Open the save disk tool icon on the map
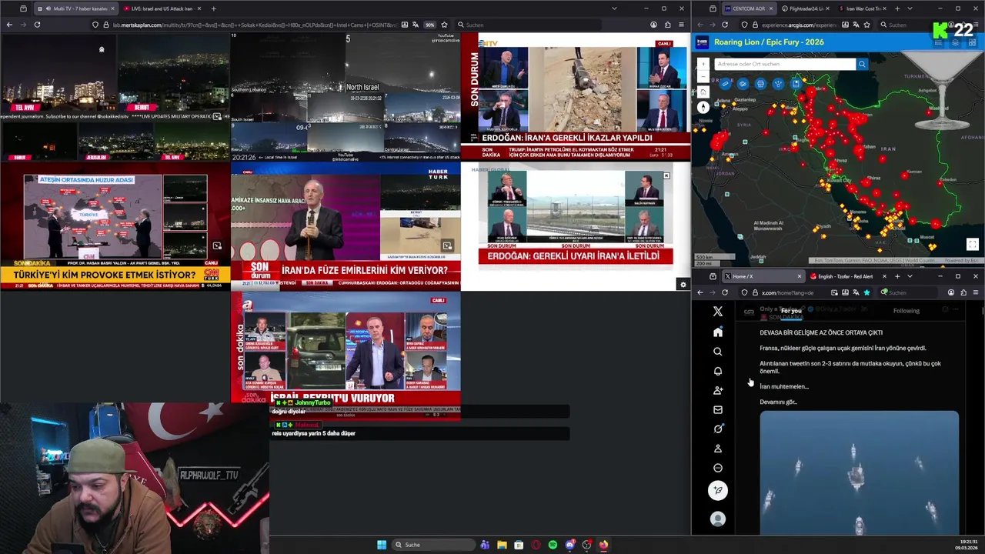Image resolution: width=985 pixels, height=554 pixels. click(796, 84)
